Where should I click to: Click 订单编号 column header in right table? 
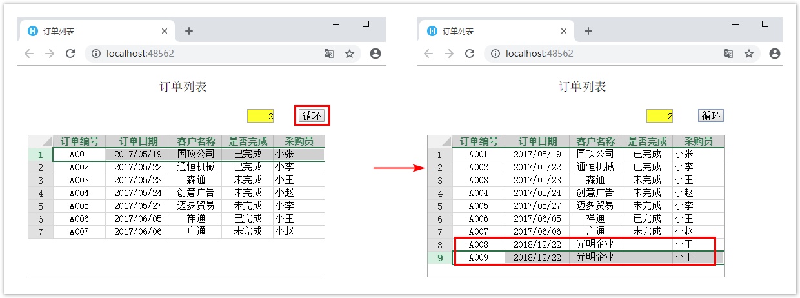pyautogui.click(x=479, y=141)
